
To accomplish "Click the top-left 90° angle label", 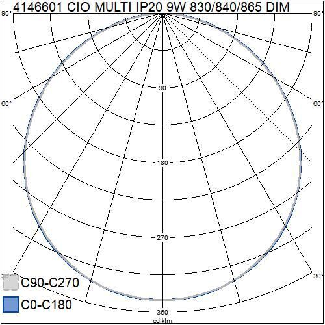I will pyautogui.click(x=6, y=14).
